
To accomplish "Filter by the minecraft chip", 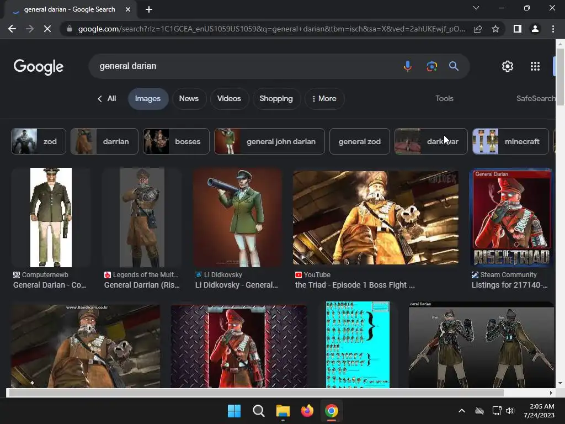I will 510,141.
